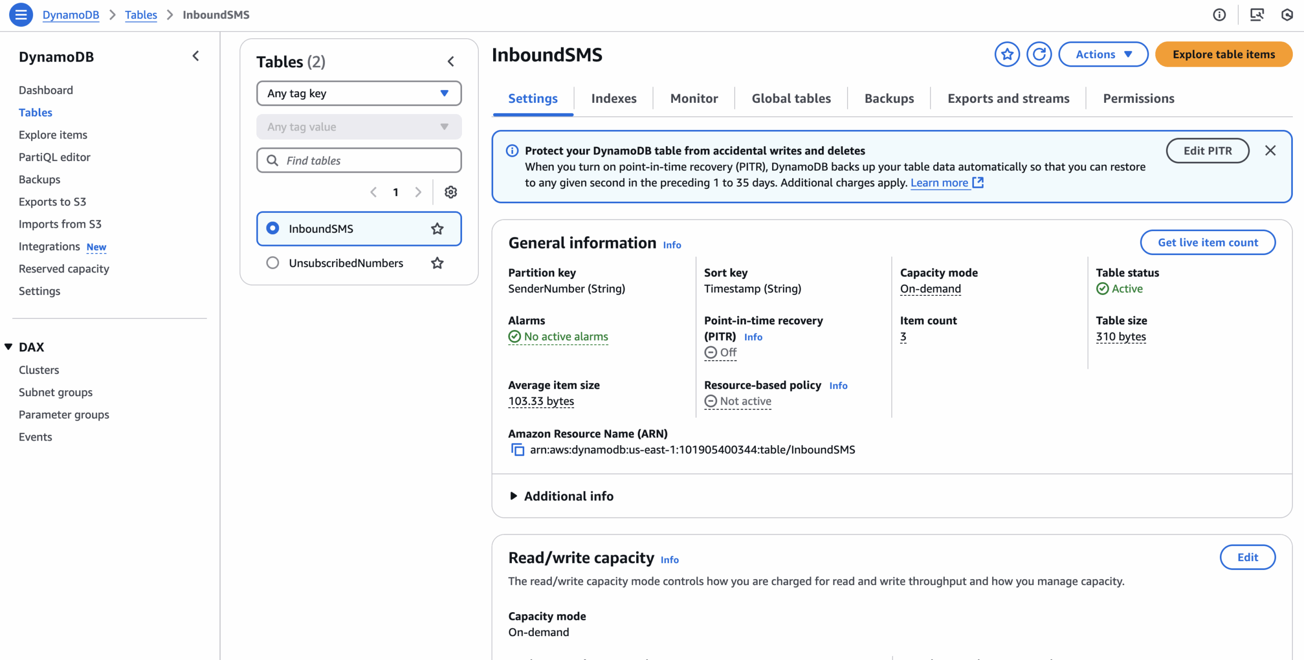The width and height of the screenshot is (1304, 660).
Task: Open Imports from S3 in the sidebar
Action: click(x=60, y=225)
